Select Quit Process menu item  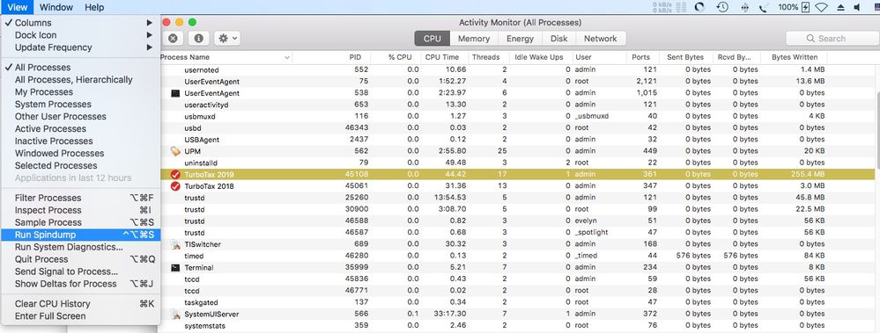point(80,260)
